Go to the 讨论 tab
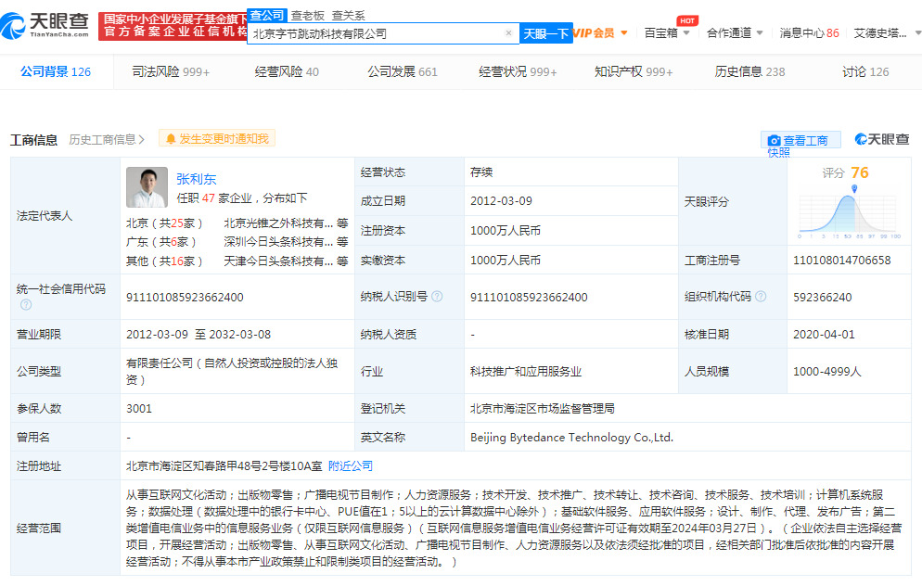The height and width of the screenshot is (586, 922). [865, 71]
